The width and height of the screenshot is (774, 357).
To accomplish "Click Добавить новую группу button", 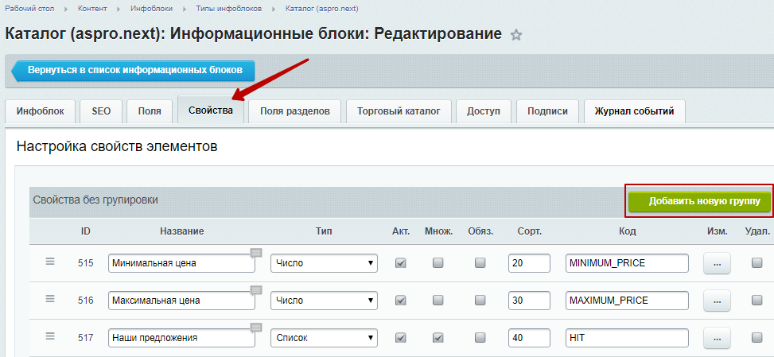I will click(699, 201).
